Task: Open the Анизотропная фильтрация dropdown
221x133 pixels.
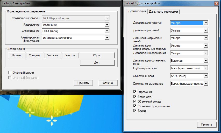Action: (x=76, y=38)
